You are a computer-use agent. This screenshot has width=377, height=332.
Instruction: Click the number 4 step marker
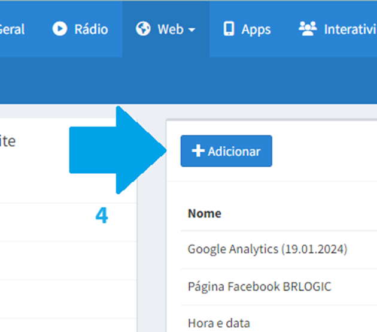tap(102, 215)
